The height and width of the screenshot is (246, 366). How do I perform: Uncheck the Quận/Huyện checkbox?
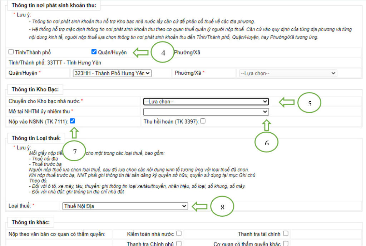94,52
